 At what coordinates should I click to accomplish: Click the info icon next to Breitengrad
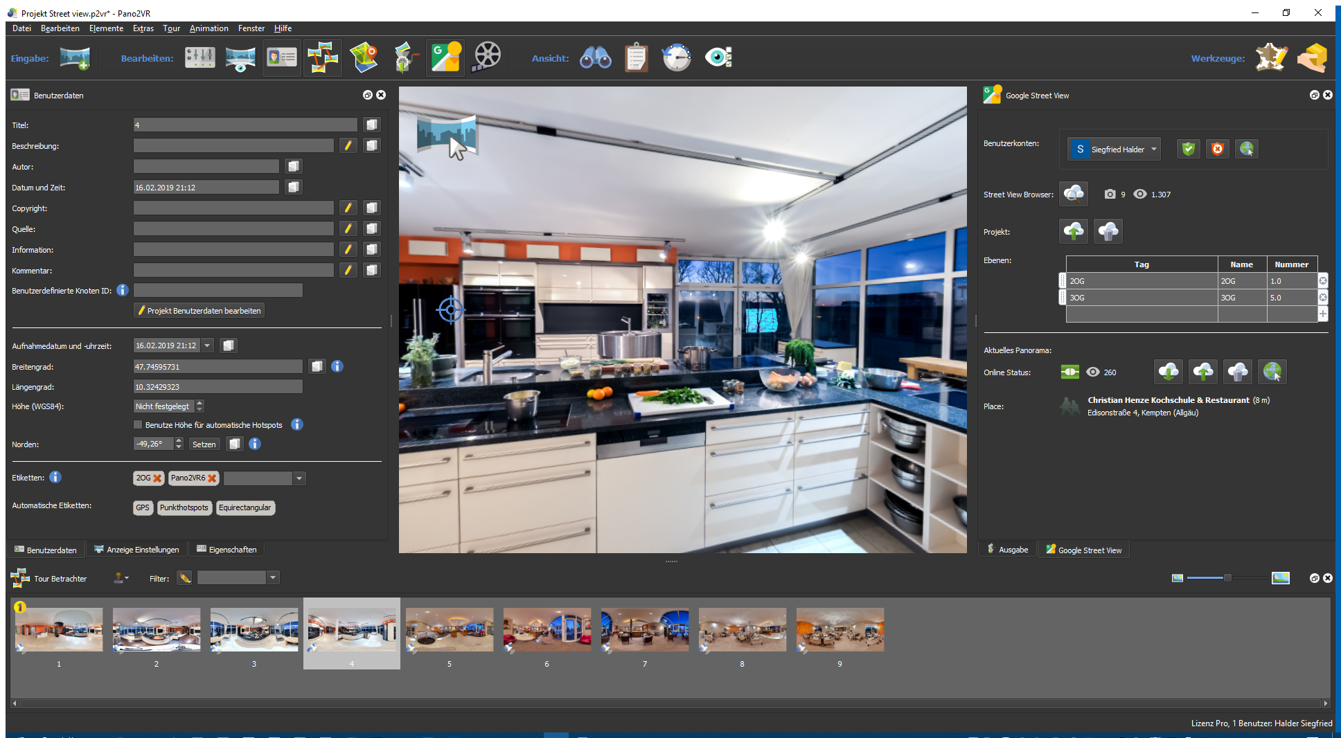(x=337, y=366)
